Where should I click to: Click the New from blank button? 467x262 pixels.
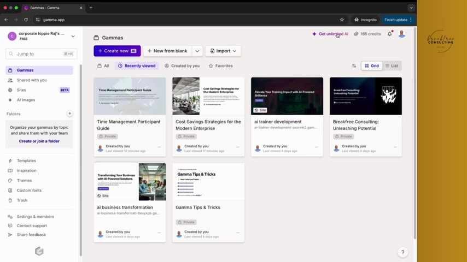pos(167,51)
